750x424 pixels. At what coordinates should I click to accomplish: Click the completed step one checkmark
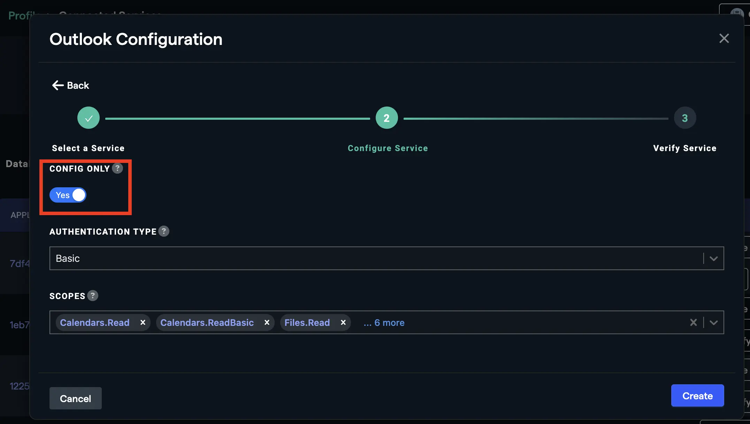[89, 118]
